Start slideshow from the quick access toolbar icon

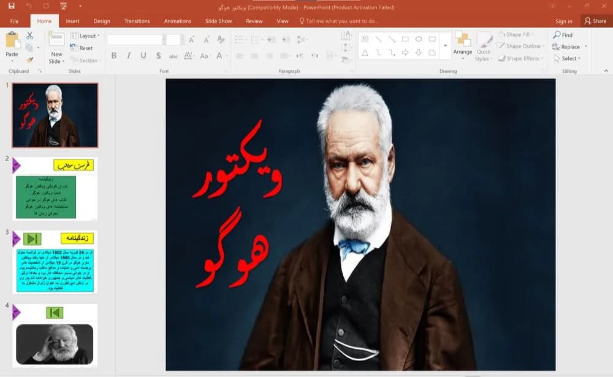pos(63,6)
